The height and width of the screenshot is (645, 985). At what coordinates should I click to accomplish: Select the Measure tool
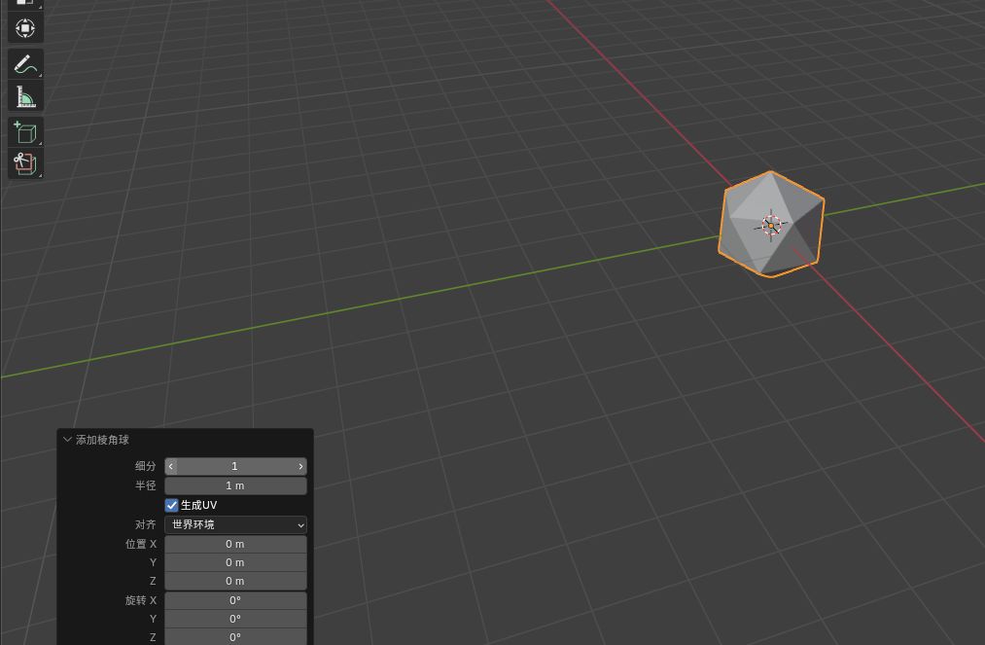[x=25, y=97]
